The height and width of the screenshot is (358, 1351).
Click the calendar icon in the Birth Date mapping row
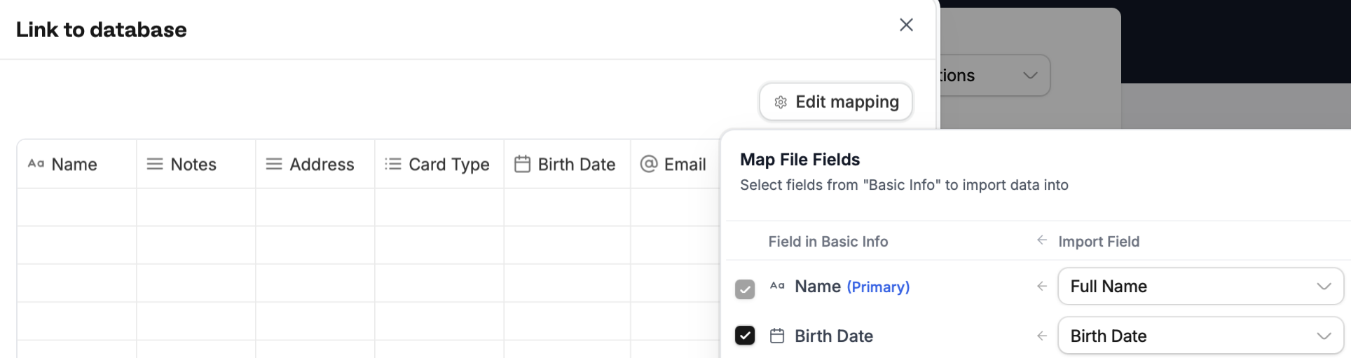pyautogui.click(x=776, y=336)
